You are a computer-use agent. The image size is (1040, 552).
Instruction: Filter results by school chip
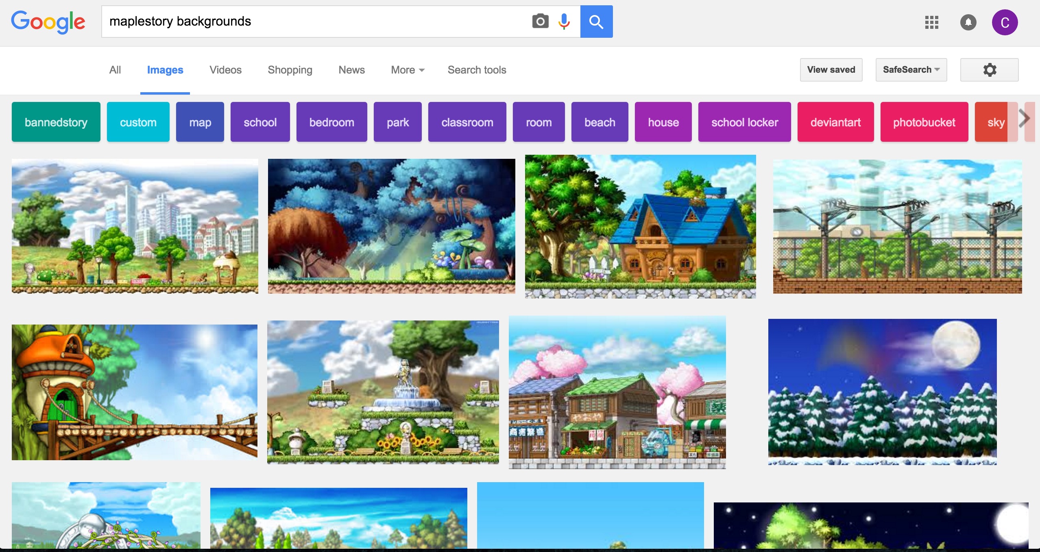point(260,122)
